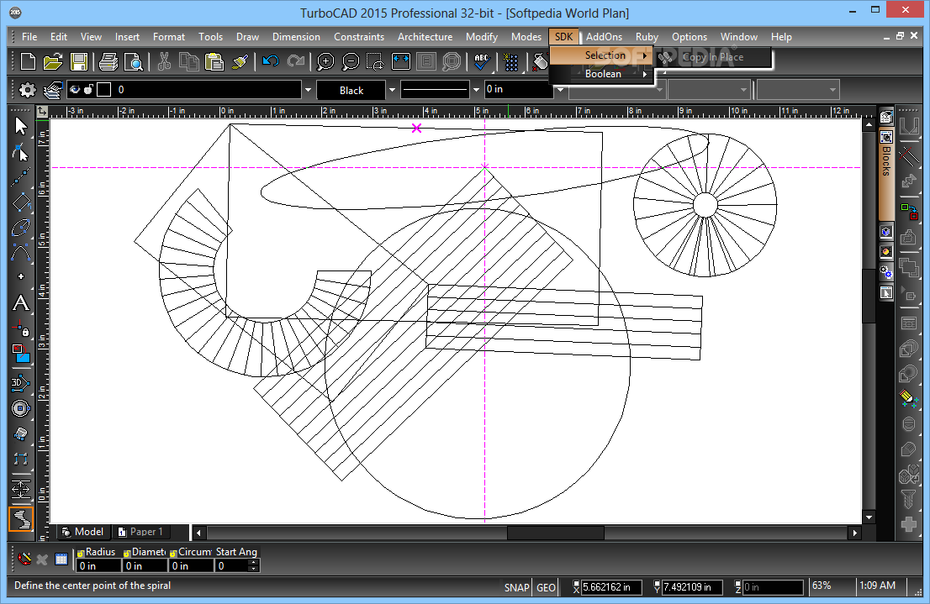930x604 pixels.
Task: Click the Edit Tool pencil icon in inspector bar
Action: (x=25, y=559)
